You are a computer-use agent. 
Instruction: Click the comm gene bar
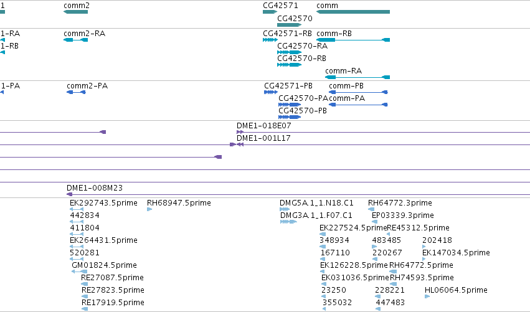pyautogui.click(x=353, y=12)
